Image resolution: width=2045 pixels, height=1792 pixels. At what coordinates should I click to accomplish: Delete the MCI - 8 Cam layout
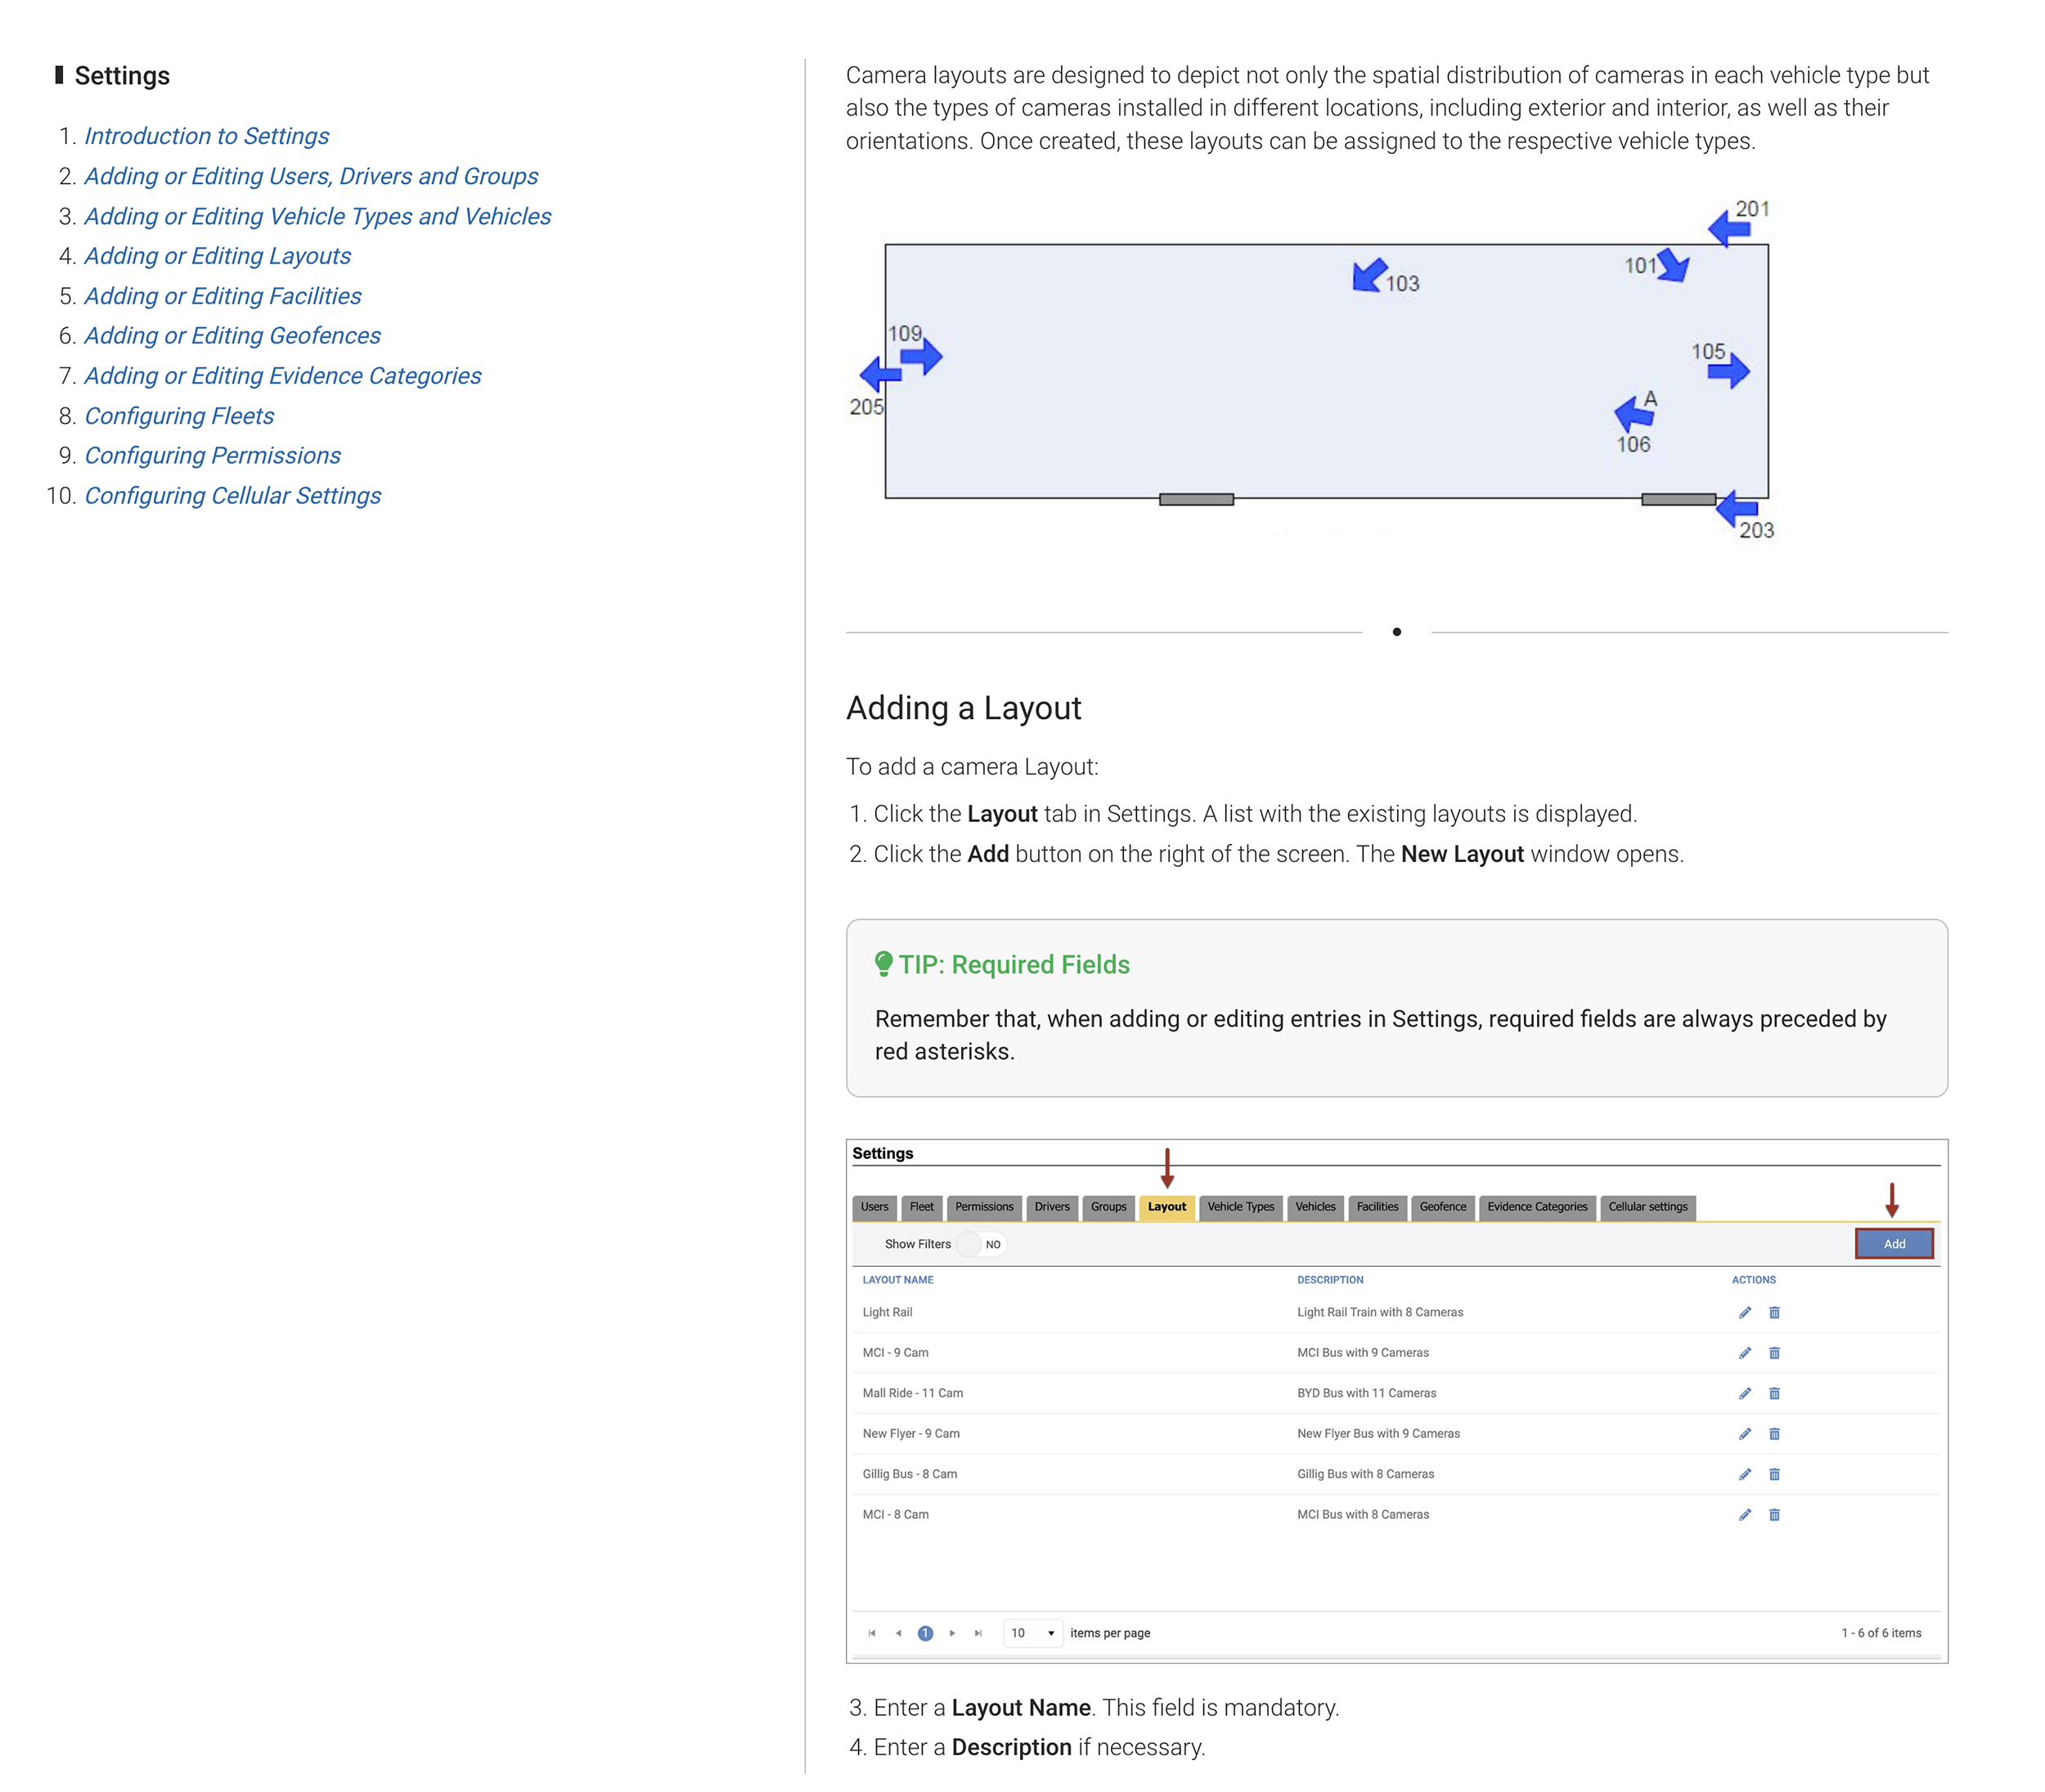[x=1774, y=1515]
